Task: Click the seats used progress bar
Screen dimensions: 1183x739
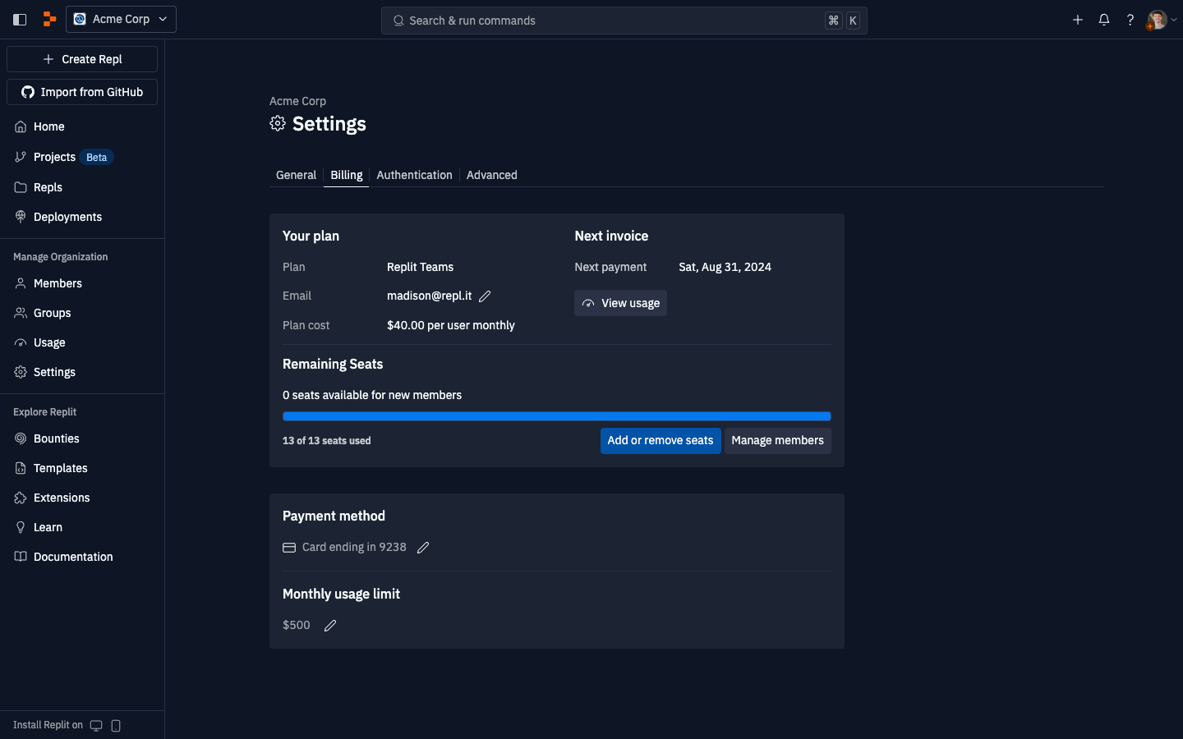Action: pos(557,416)
